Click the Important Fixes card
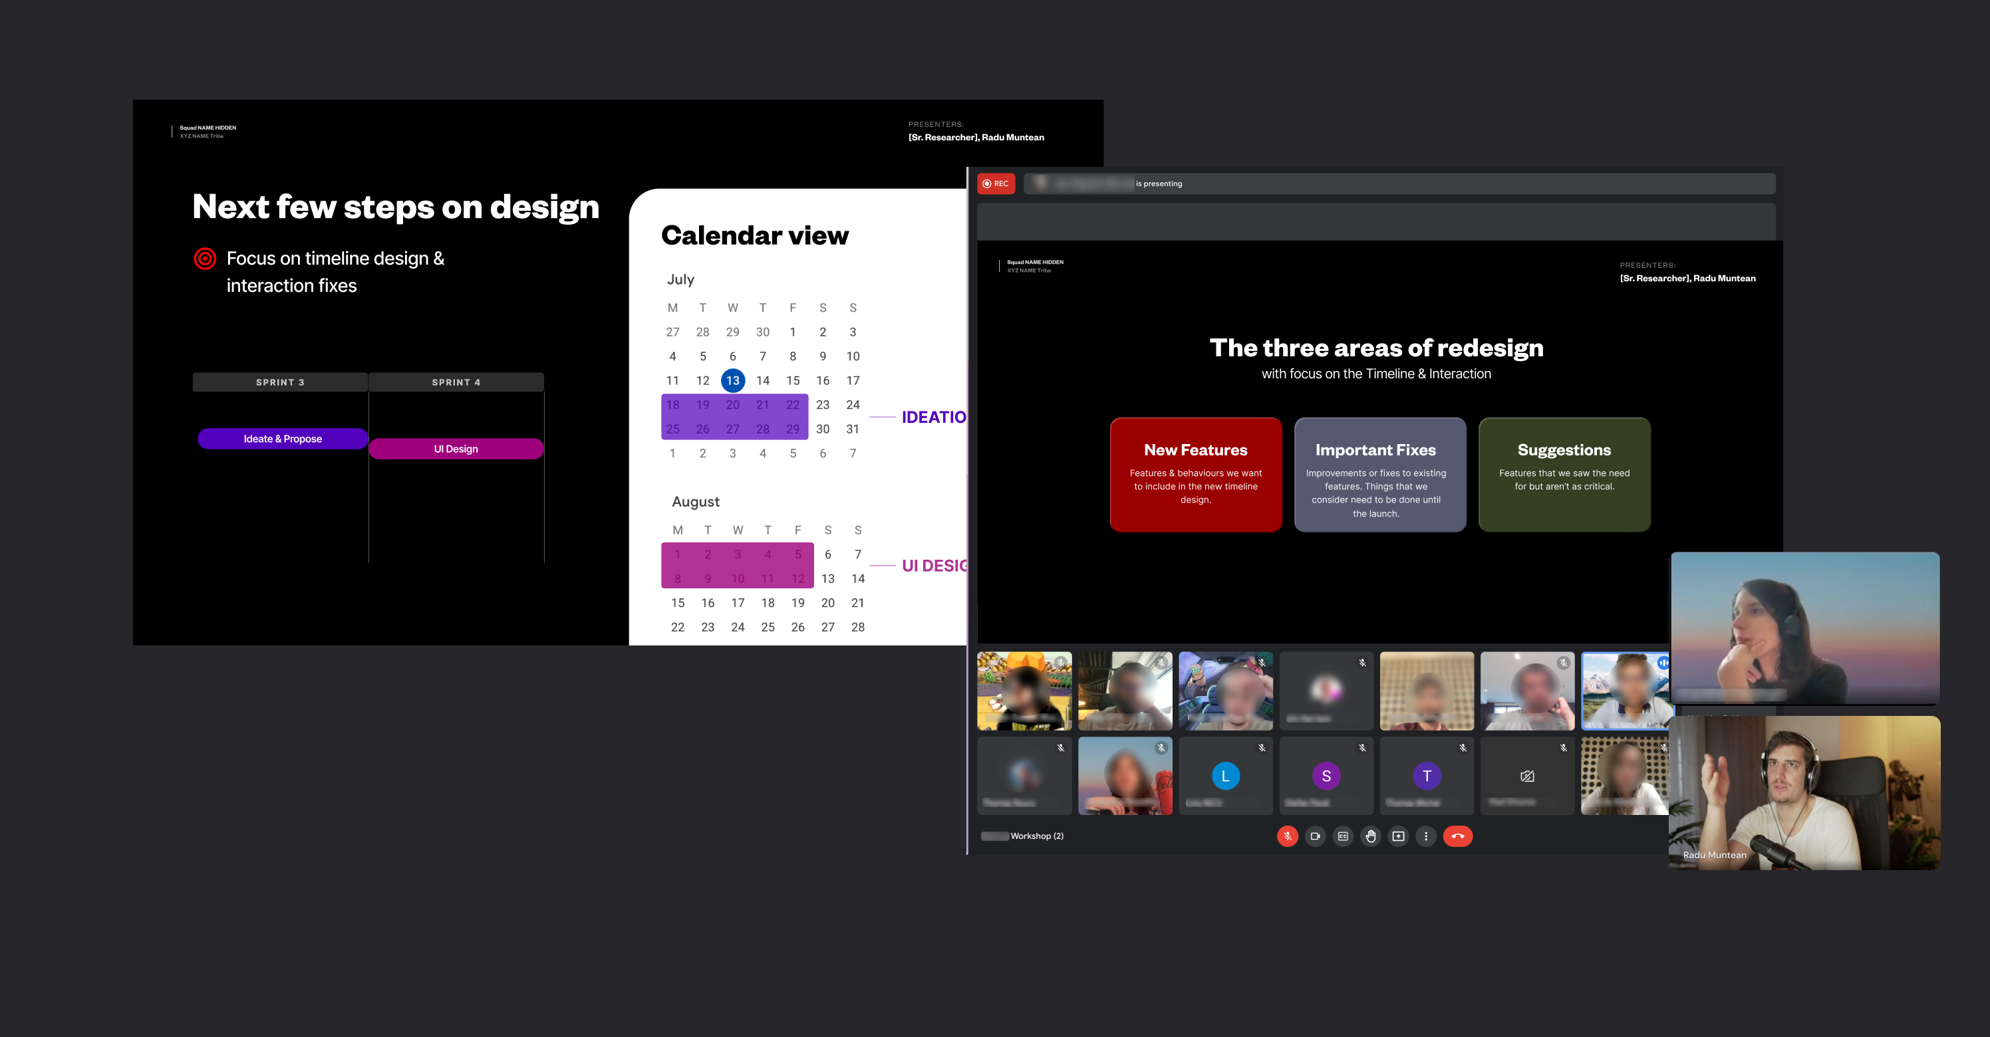 (1379, 474)
